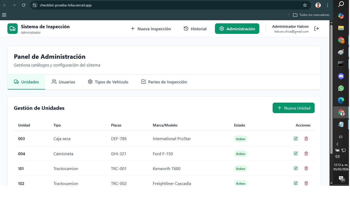
Task: Open the Historial section
Action: [195, 29]
